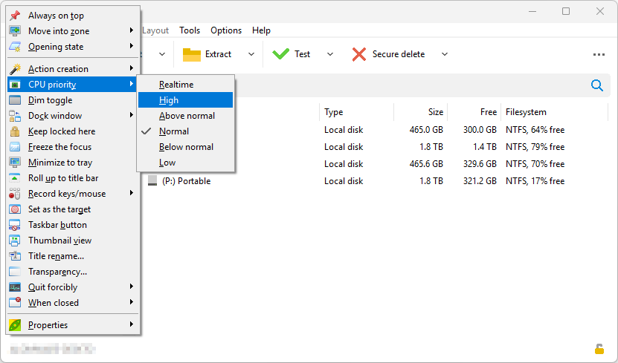Choose High CPU priority
This screenshot has height=363, width=618.
pyautogui.click(x=169, y=100)
